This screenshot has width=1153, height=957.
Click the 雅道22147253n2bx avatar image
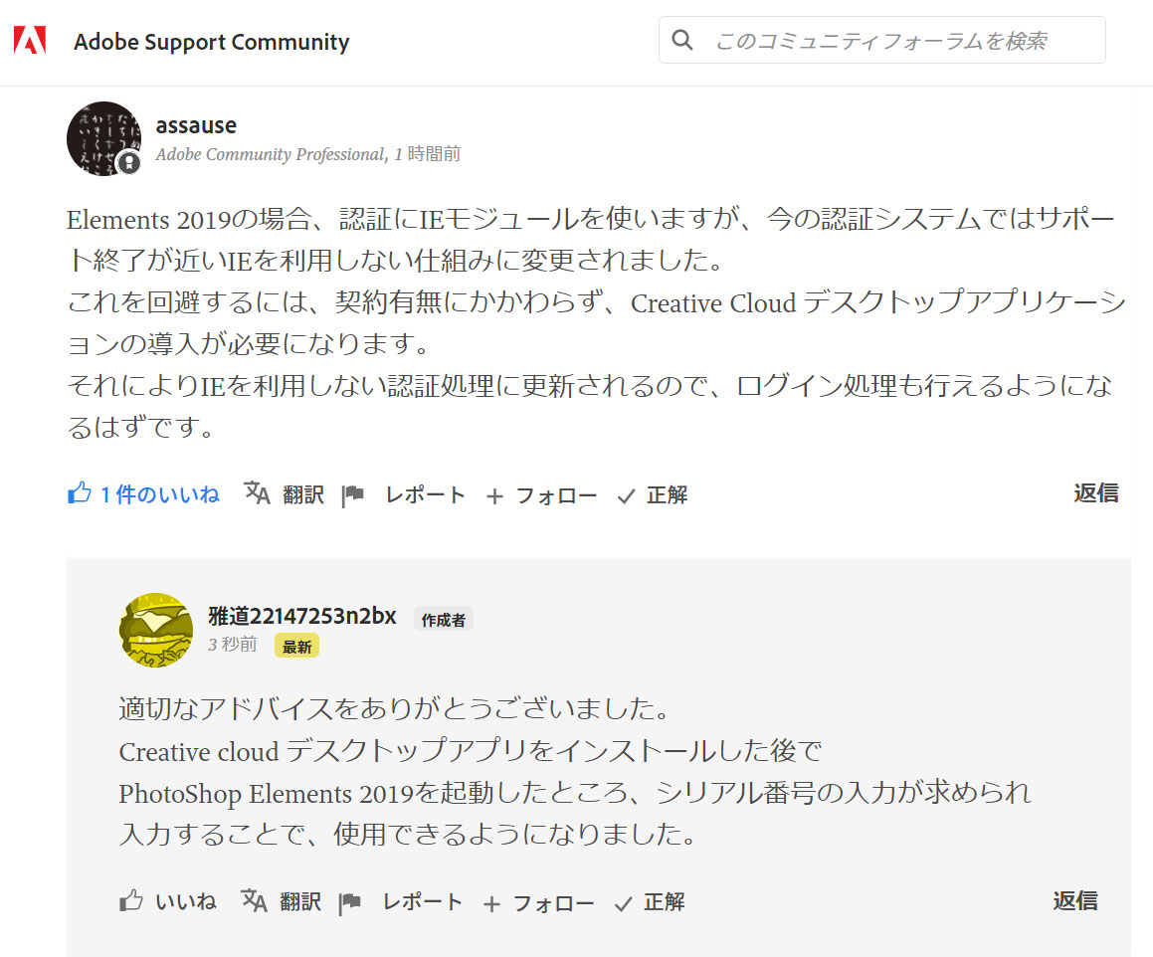pyautogui.click(x=156, y=631)
